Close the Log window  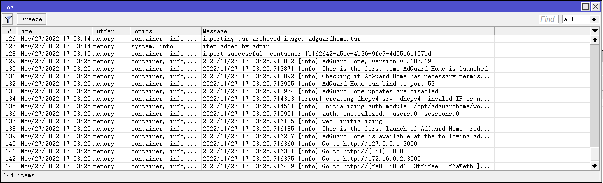(x=595, y=6)
